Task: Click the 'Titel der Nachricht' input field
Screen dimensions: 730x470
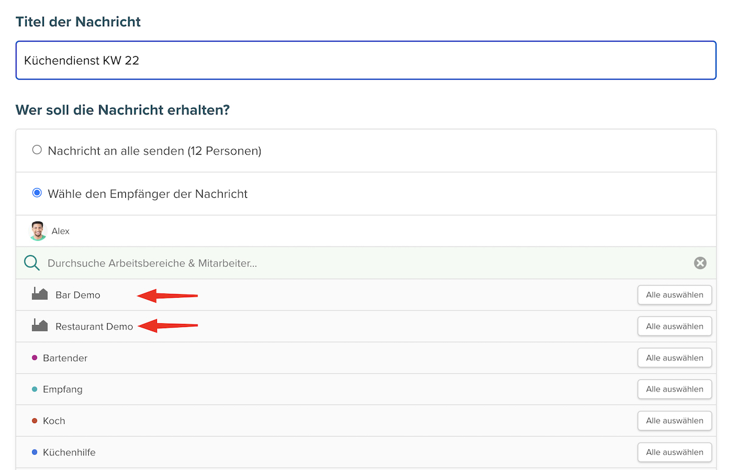Action: [365, 60]
